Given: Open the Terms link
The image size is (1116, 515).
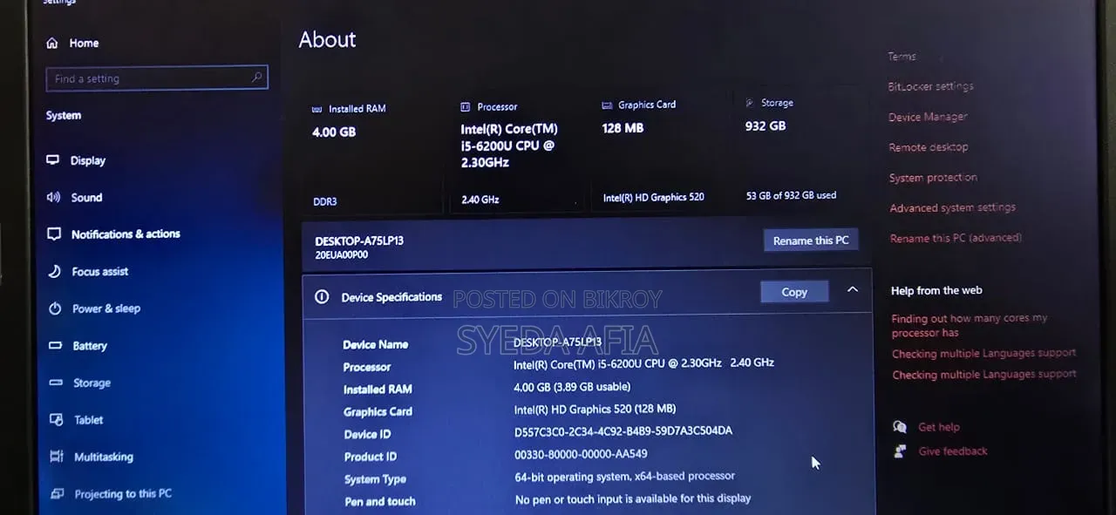Looking at the screenshot, I should point(902,57).
